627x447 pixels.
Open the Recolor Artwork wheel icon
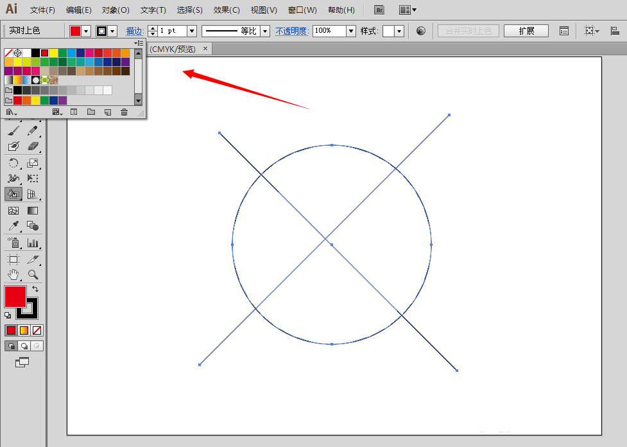click(x=421, y=31)
